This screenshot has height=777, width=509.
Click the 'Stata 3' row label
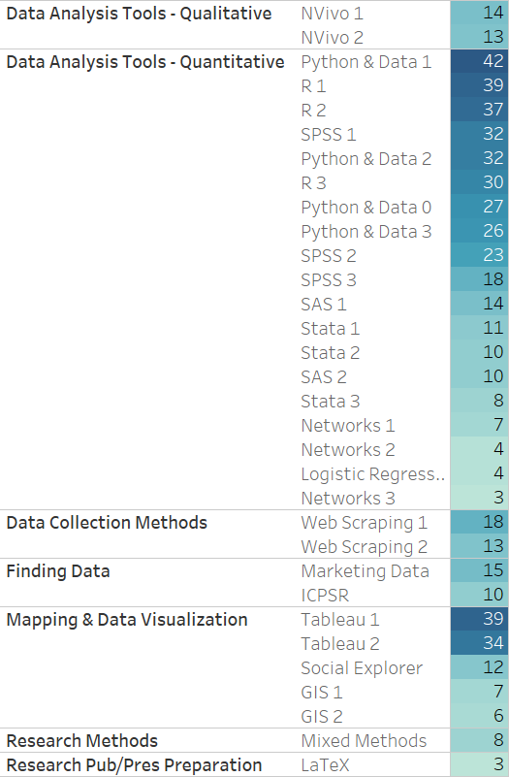click(331, 402)
